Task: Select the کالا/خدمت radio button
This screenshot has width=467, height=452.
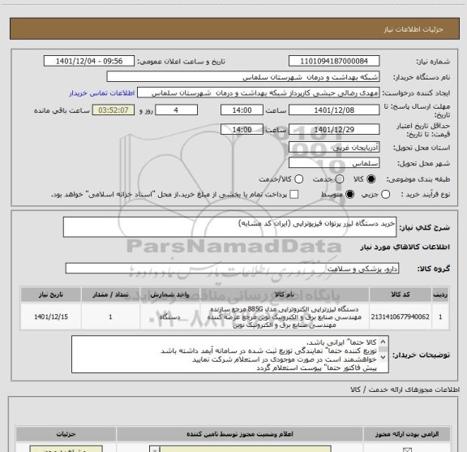Action: 298,179
